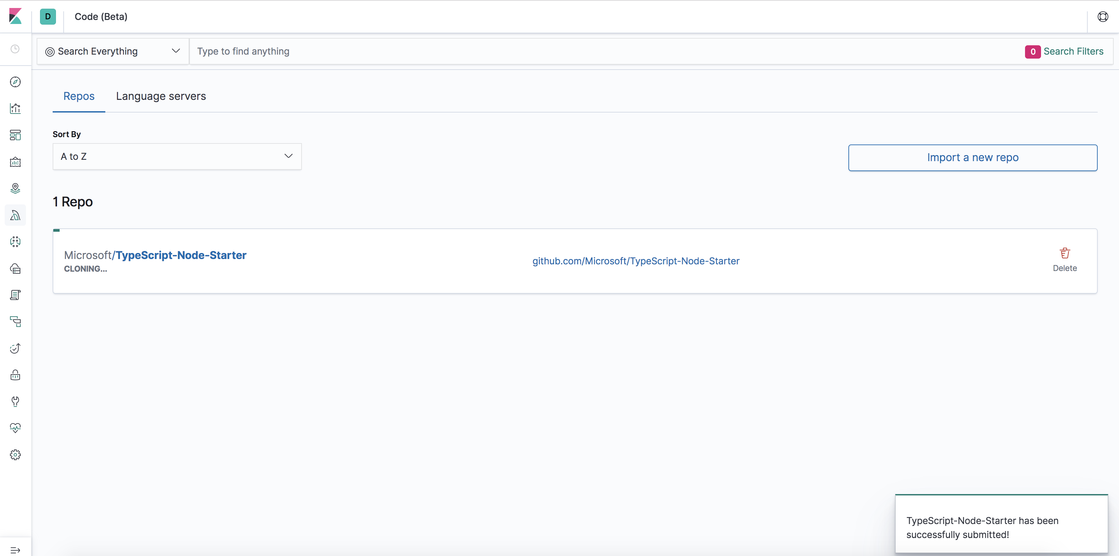Open the Machine Learning icon
Viewport: 1119px width, 556px height.
15,242
